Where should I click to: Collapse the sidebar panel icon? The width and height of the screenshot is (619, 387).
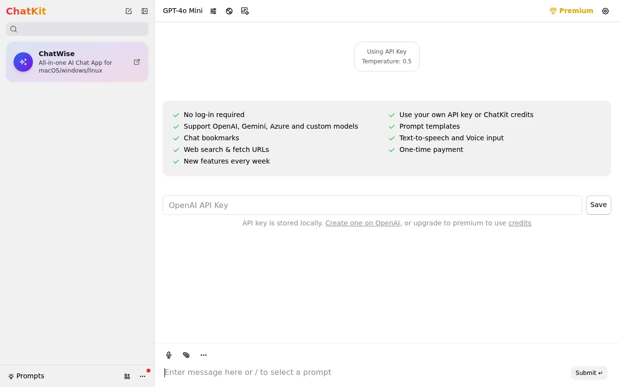(x=145, y=11)
